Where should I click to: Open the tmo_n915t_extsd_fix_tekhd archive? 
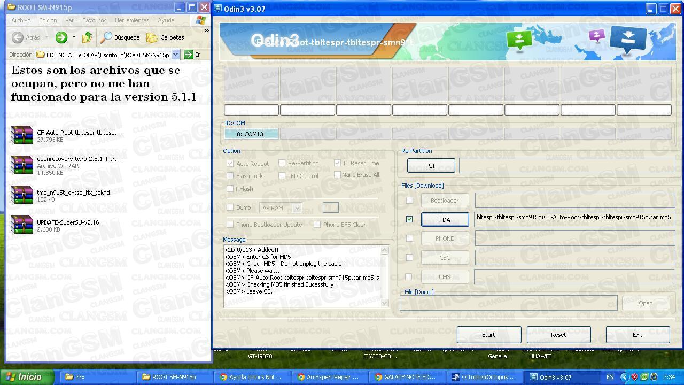tap(61, 196)
